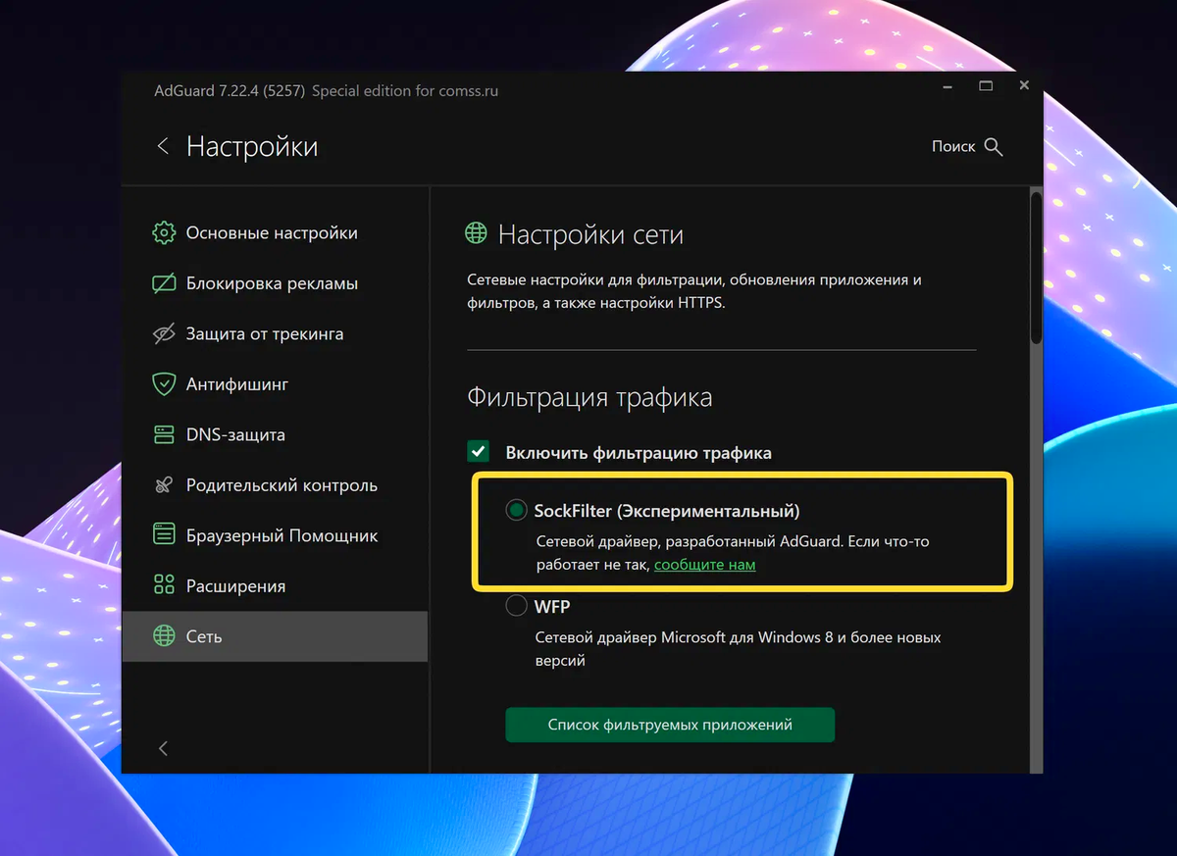Maximize the AdGuard window
Image resolution: width=1177 pixels, height=856 pixels.
(986, 86)
